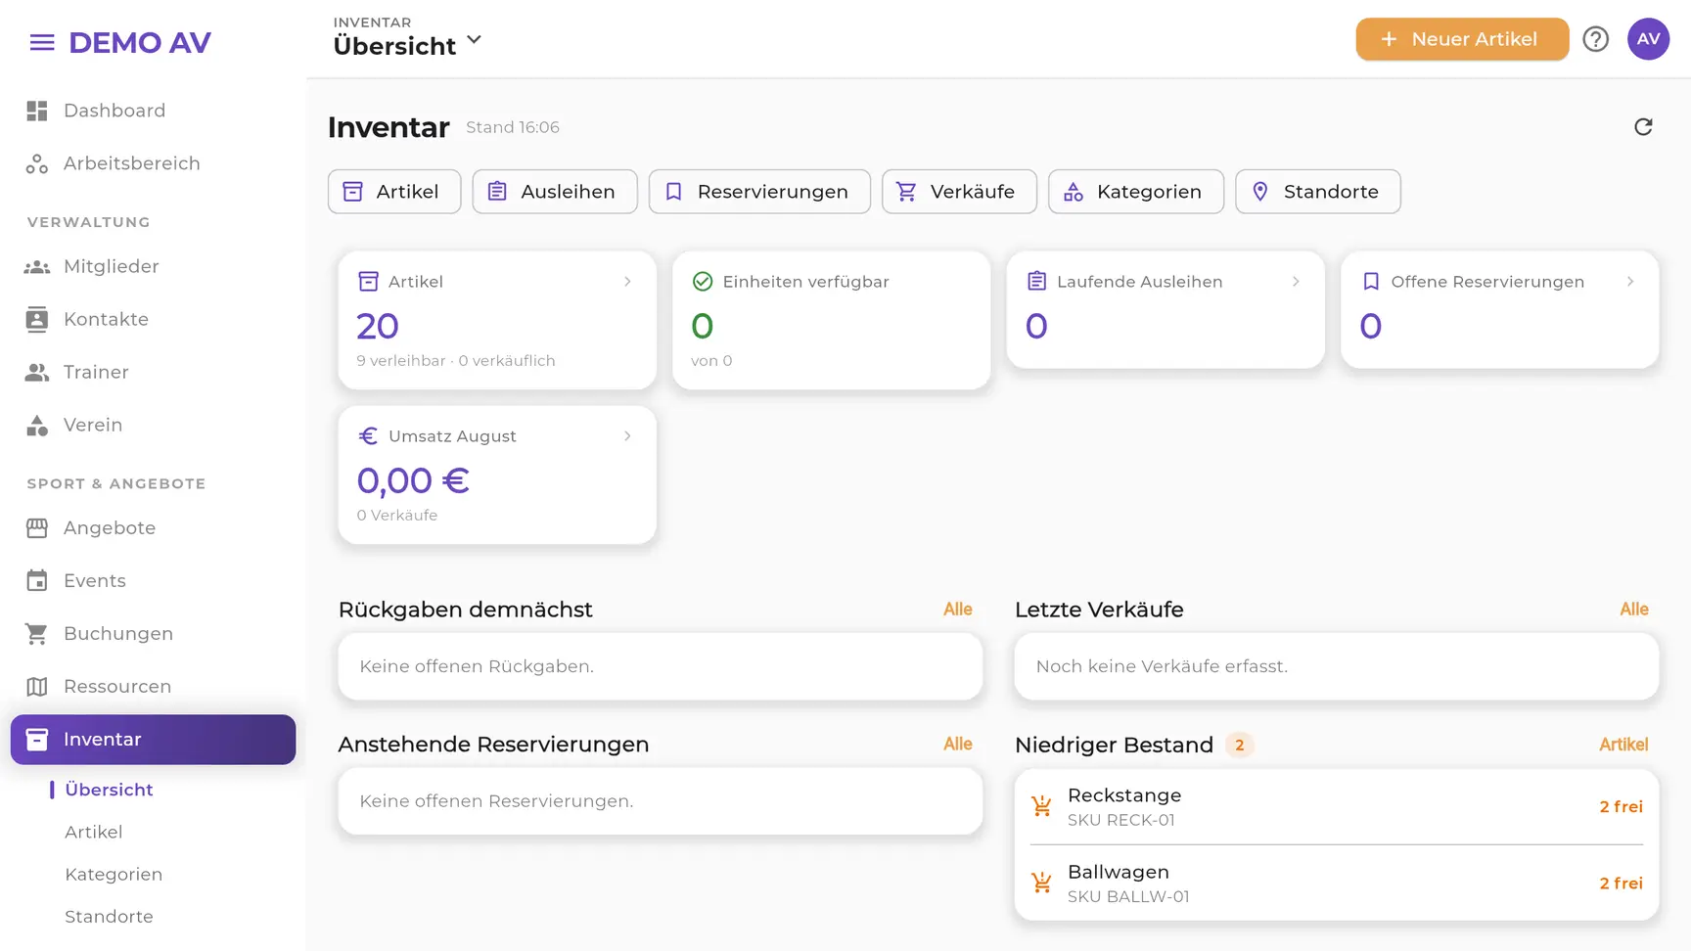Open the Einheiten verfügbar card
Screen dimensions: 1691x951
coord(831,320)
